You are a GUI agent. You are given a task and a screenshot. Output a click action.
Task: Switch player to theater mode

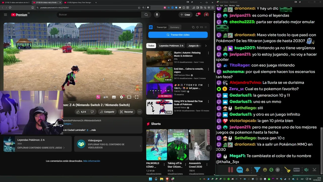coord(129,97)
